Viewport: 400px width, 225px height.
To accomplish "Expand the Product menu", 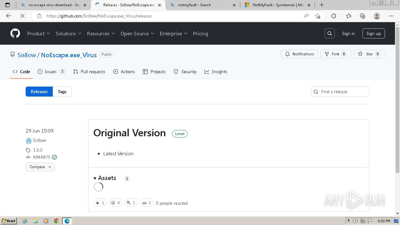I will pos(38,33).
